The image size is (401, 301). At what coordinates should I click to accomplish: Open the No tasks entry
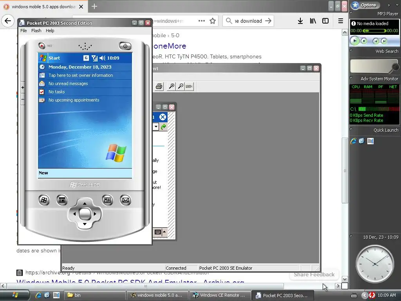tap(85, 92)
